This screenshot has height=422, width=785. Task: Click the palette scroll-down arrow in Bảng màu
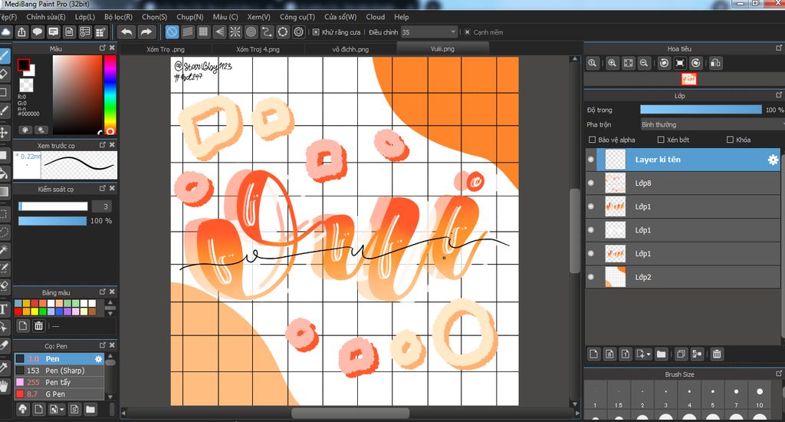click(110, 313)
